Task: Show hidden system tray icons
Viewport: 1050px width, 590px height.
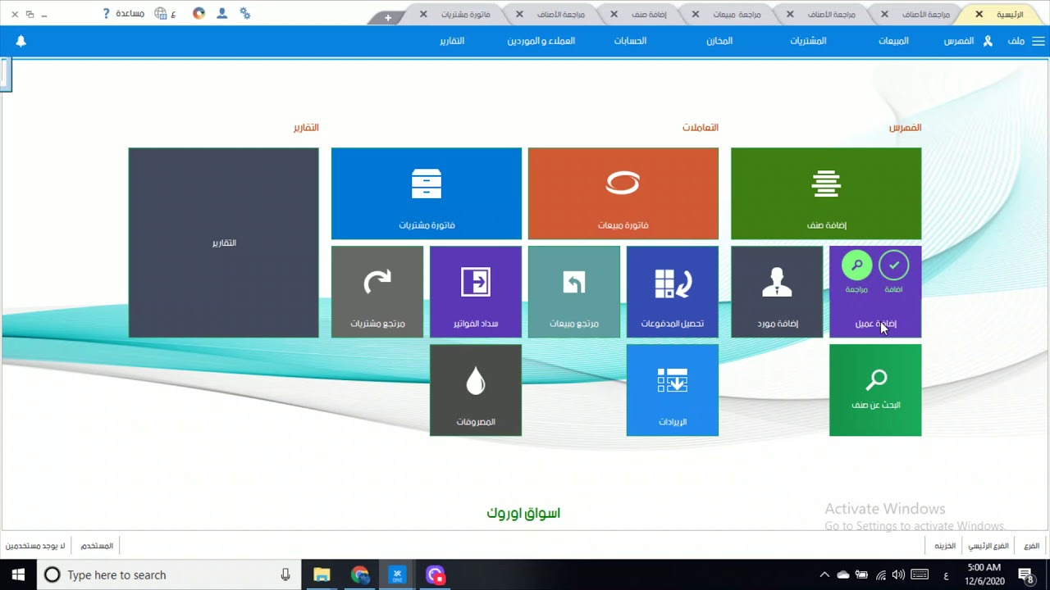Action: (824, 574)
